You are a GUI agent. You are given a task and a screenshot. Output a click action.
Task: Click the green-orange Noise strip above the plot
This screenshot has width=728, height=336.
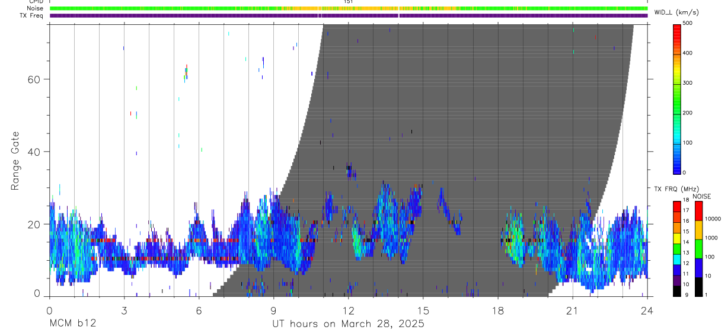coord(349,9)
